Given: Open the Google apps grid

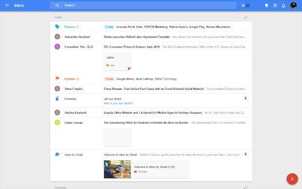Looking at the screenshot, I should coord(275,5).
